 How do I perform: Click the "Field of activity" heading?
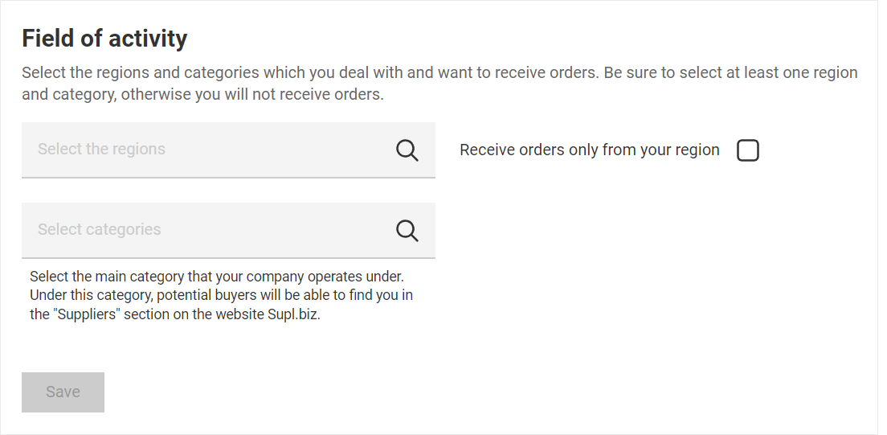[104, 38]
